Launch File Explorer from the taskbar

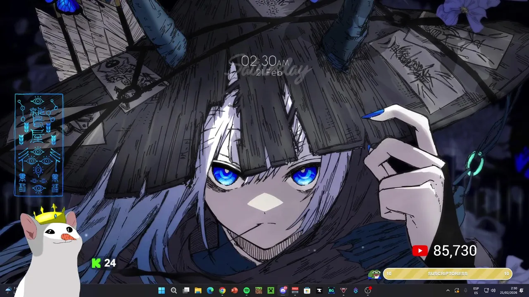click(198, 290)
